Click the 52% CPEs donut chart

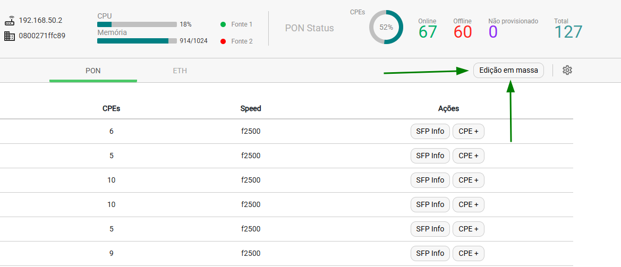tap(386, 27)
